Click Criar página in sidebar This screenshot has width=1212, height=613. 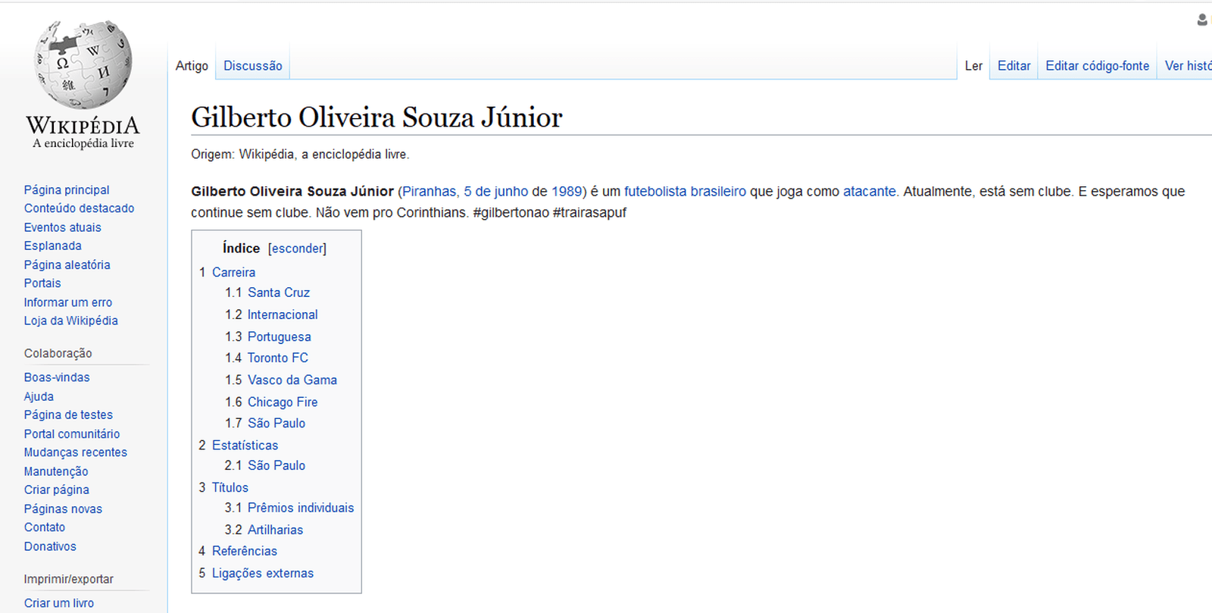pos(56,489)
